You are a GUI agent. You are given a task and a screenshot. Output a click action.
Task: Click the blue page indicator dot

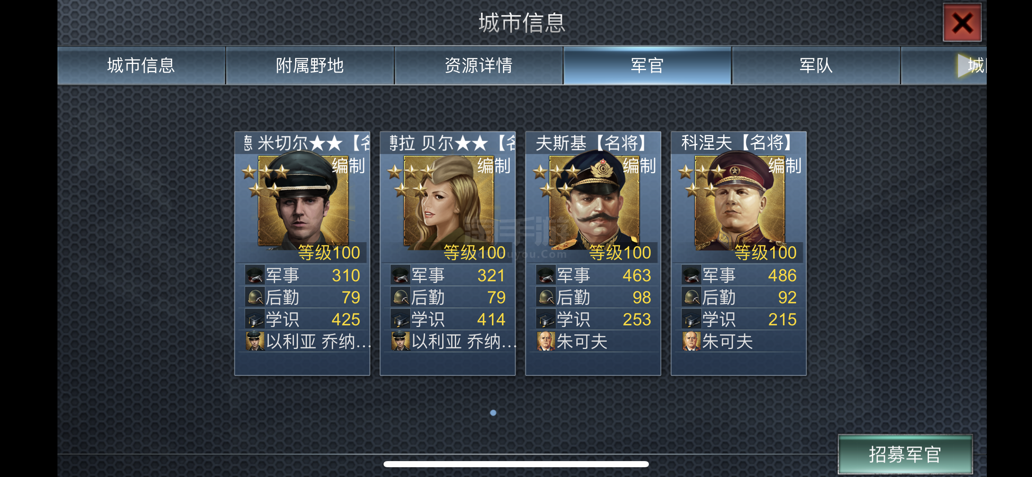tap(493, 413)
